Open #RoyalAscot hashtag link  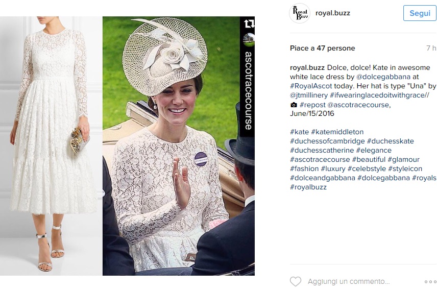pyautogui.click(x=311, y=86)
